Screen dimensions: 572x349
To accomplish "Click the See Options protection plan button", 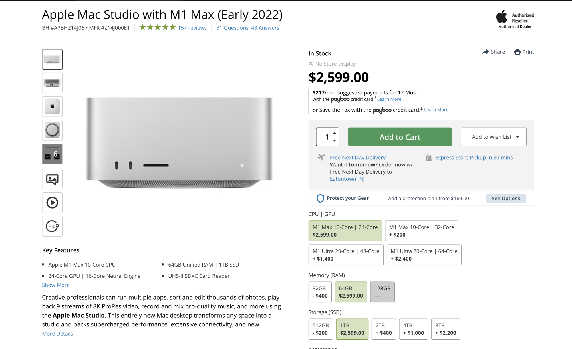I will tap(506, 198).
